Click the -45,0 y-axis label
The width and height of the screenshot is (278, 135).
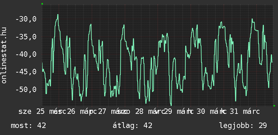(x=26, y=72)
